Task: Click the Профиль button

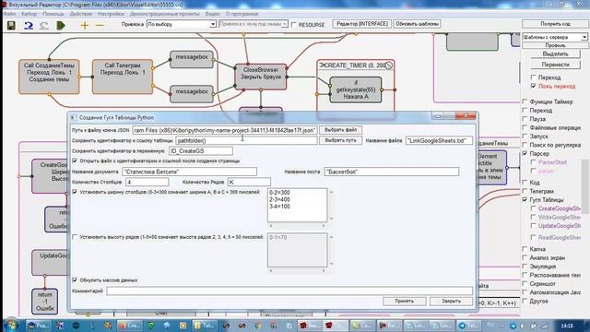Action: pyautogui.click(x=555, y=45)
